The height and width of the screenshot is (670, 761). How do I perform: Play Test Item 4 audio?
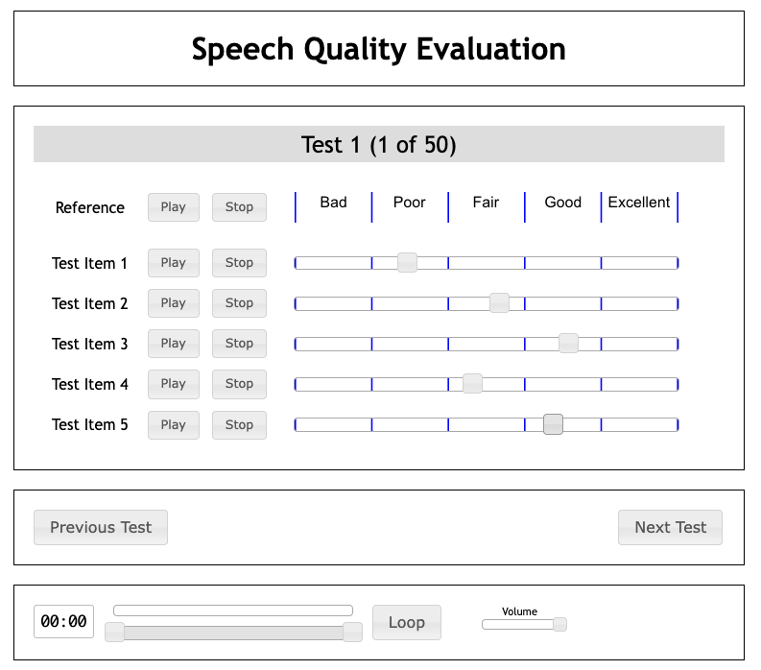click(x=174, y=384)
